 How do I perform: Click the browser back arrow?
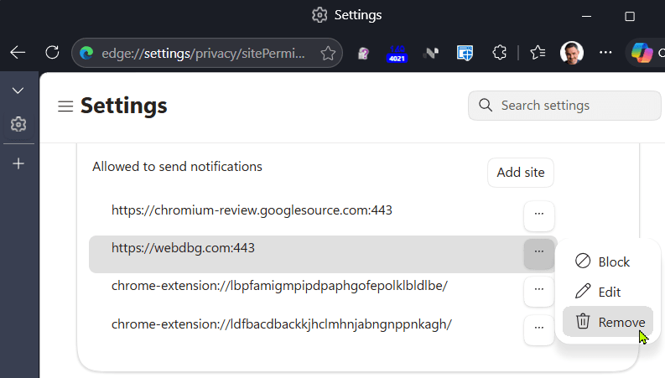pos(18,53)
